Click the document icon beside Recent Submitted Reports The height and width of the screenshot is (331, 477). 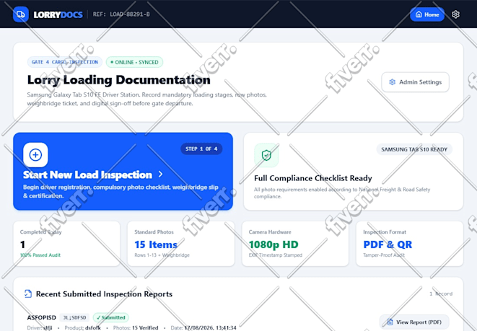pos(28,294)
